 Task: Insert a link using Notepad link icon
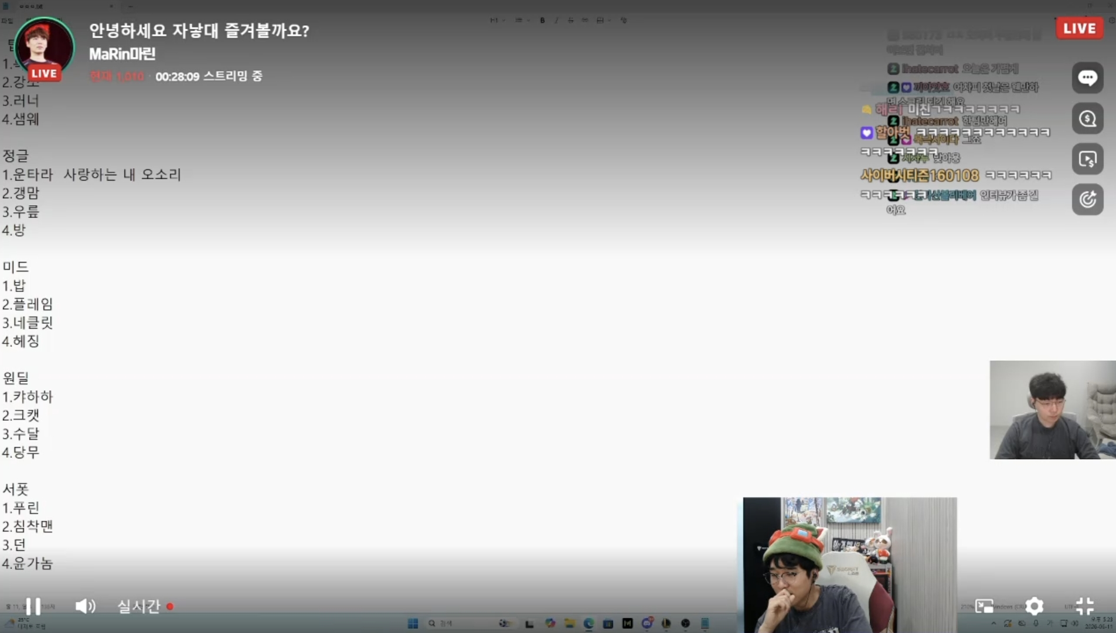[585, 20]
